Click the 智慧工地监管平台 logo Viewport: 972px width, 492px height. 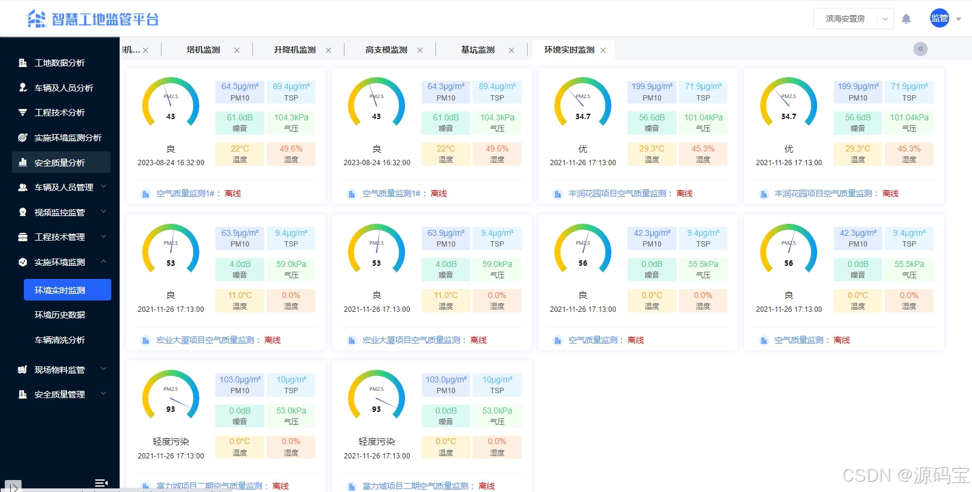click(x=93, y=19)
